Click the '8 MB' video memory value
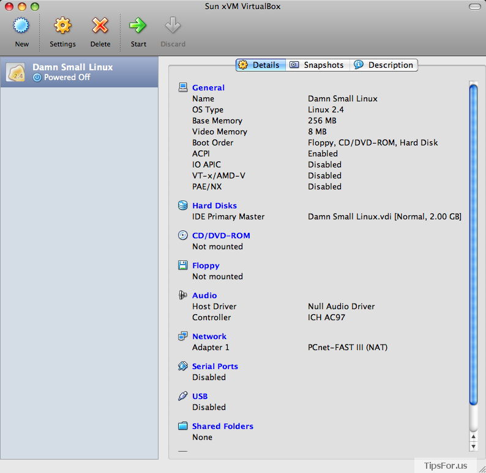 tap(317, 131)
